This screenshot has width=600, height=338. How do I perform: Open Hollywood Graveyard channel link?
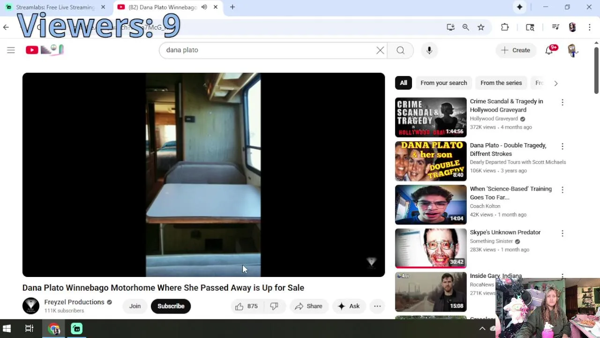tap(494, 119)
